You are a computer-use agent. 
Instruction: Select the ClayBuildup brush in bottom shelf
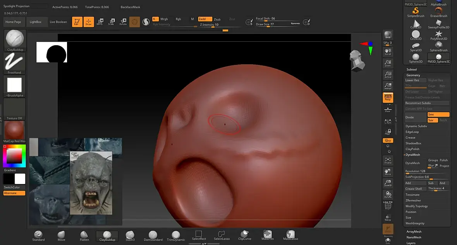click(x=107, y=236)
